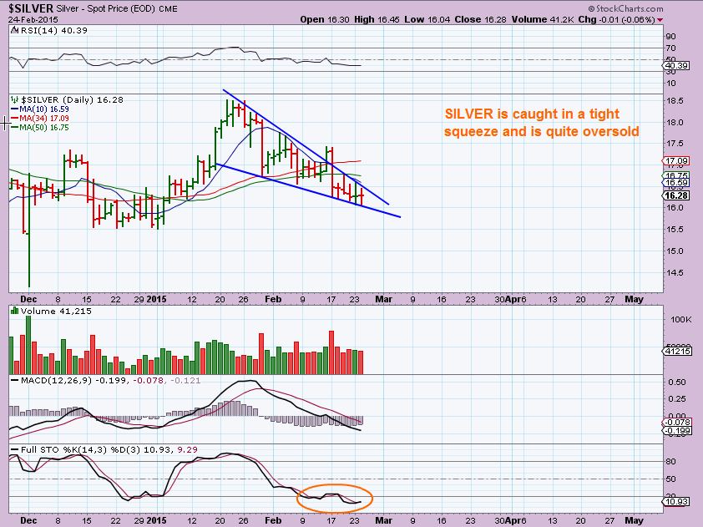Click the 15.5 price axis label
The height and width of the screenshot is (527, 703).
[675, 229]
